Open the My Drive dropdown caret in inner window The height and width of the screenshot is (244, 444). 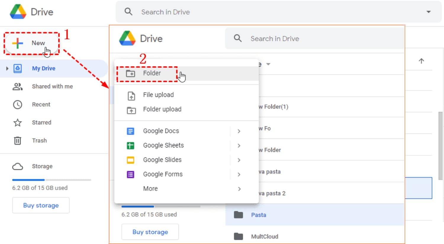click(268, 64)
